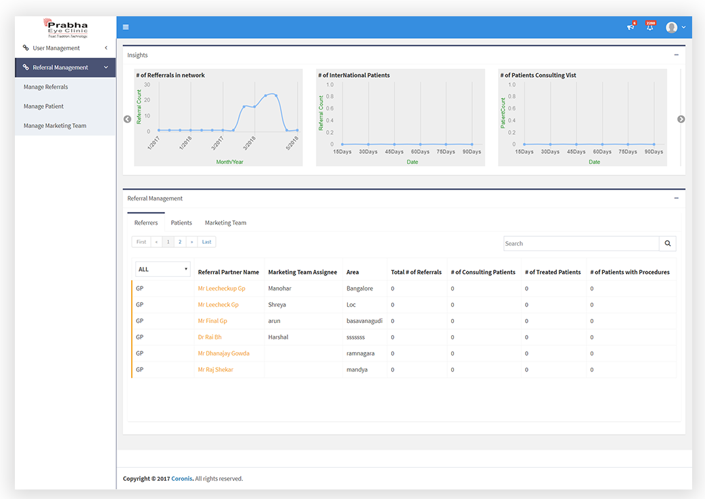Screen dimensions: 705x499
Task: Switch to the Marketing Team tab
Action: point(225,223)
